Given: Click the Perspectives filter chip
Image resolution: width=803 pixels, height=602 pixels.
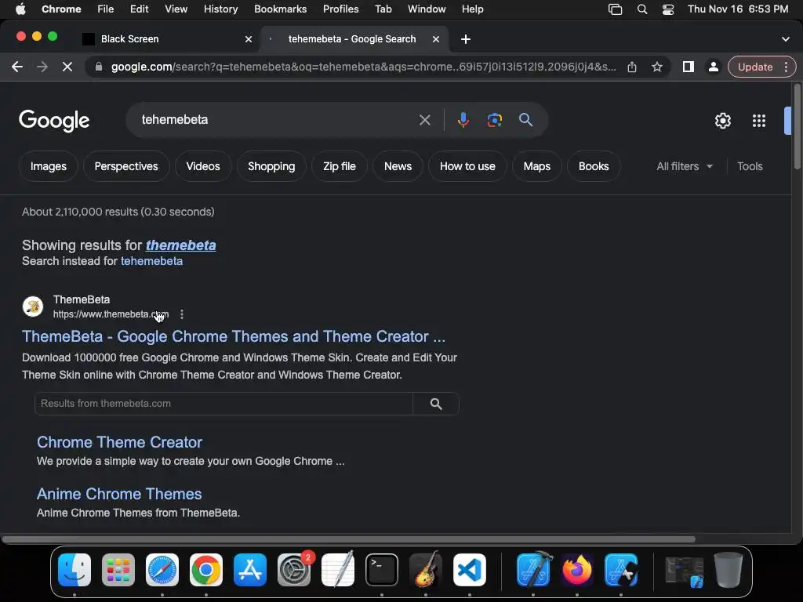Looking at the screenshot, I should tap(126, 166).
